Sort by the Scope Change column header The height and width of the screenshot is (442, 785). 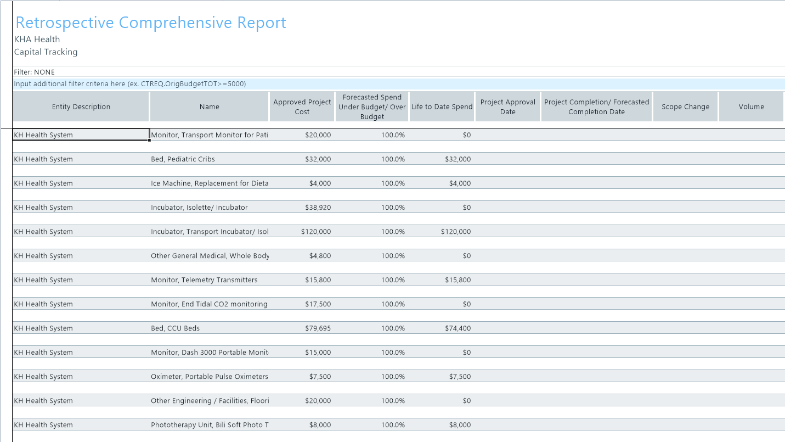(x=685, y=106)
